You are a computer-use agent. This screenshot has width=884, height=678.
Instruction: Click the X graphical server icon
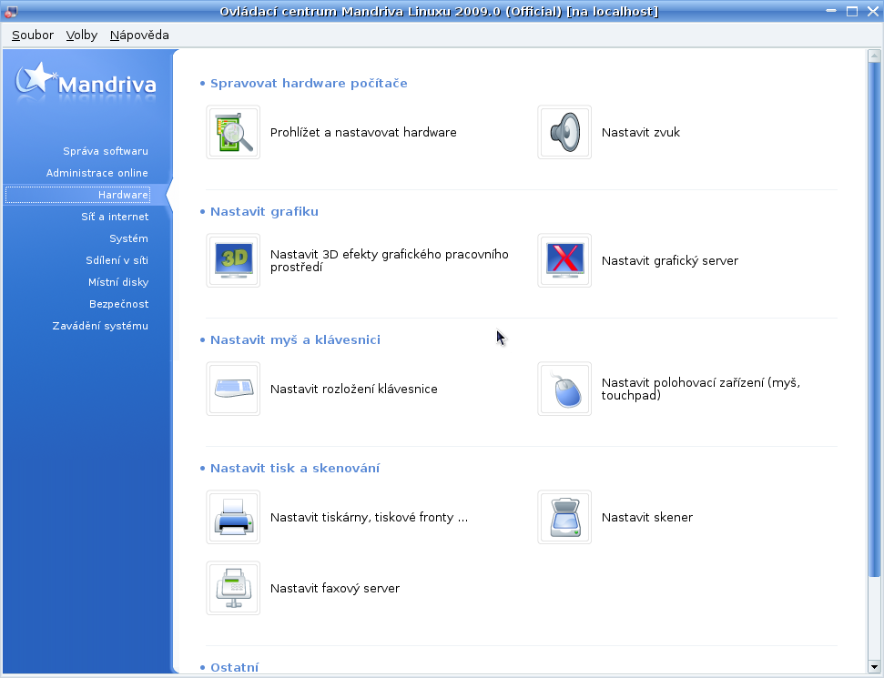564,260
